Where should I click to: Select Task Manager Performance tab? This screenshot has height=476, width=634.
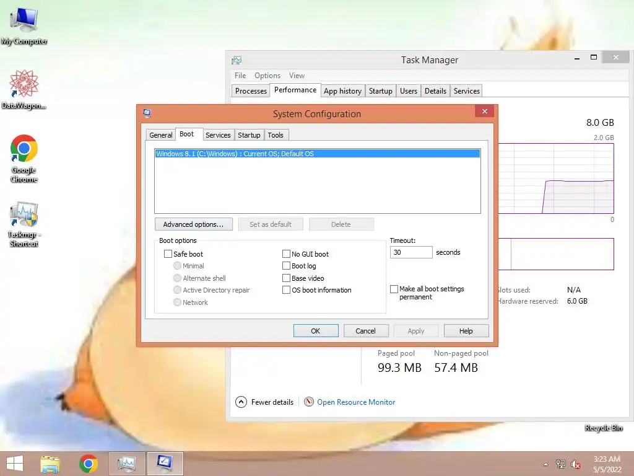tap(295, 90)
